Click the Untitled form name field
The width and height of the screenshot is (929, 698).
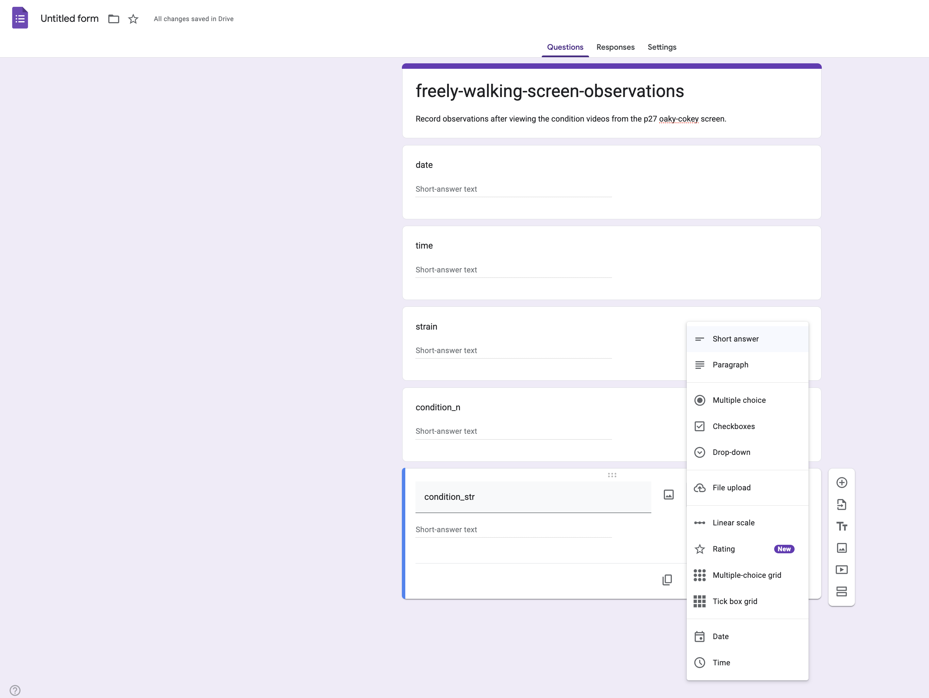pyautogui.click(x=69, y=18)
